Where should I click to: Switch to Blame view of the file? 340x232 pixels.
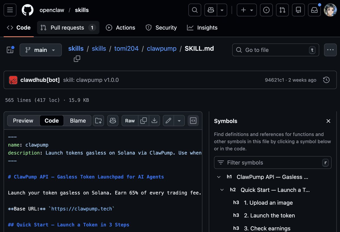coord(78,121)
